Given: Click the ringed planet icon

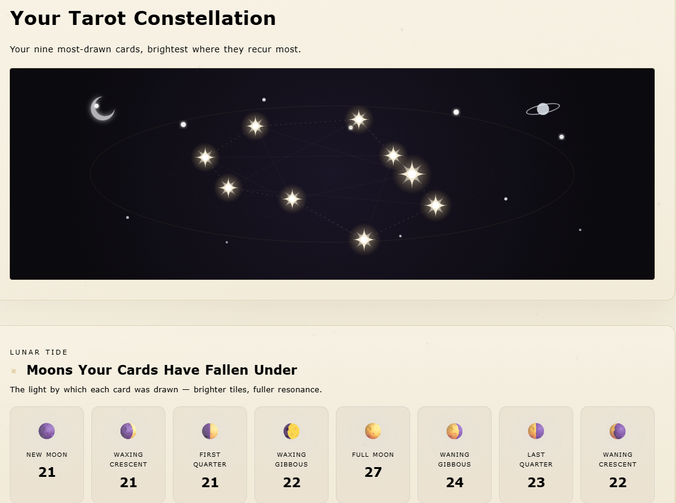Looking at the screenshot, I should (x=543, y=109).
